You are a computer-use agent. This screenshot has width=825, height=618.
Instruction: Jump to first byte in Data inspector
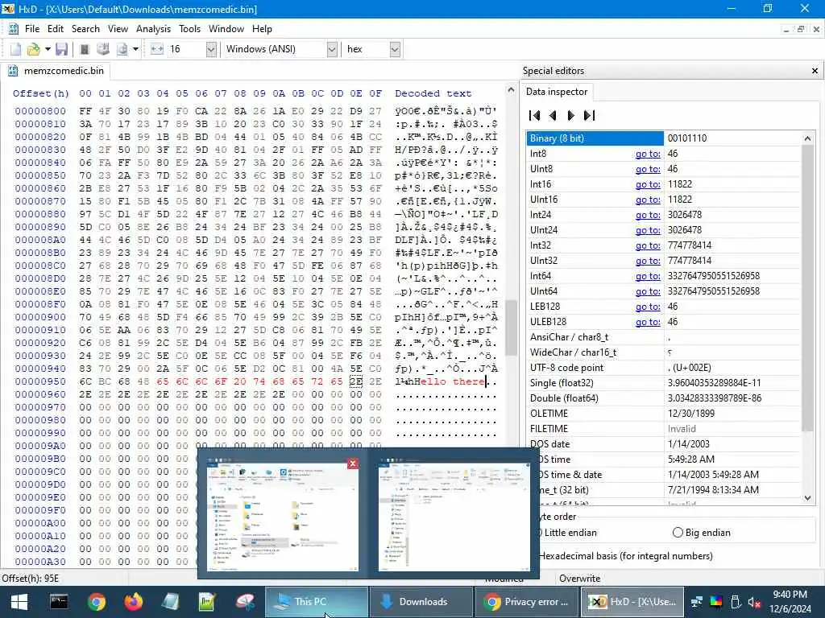tap(535, 115)
